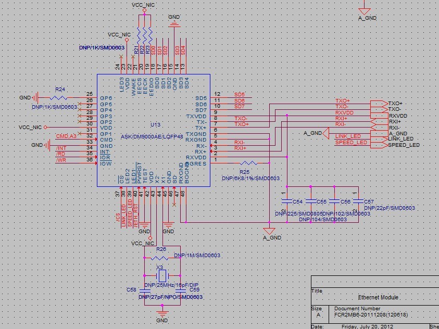Viewport: 439px width, 329px height.
Task: Select the RXI+ off-page port symbol
Action: [x=379, y=122]
